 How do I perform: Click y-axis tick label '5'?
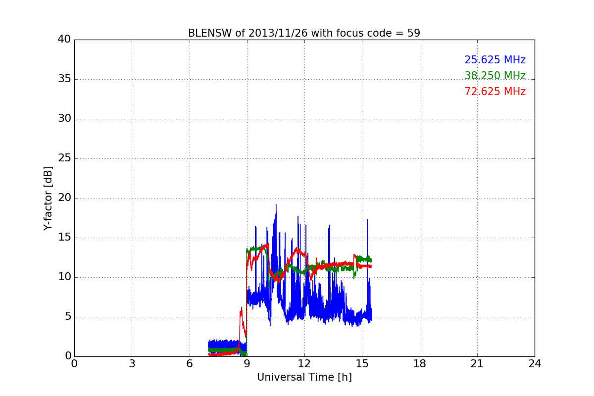(x=67, y=317)
